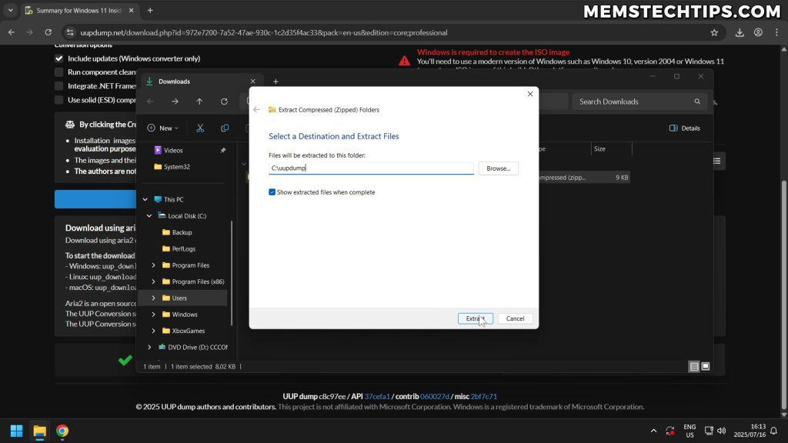Open Chrome tab search dropdown
The image size is (788, 443).
[11, 11]
